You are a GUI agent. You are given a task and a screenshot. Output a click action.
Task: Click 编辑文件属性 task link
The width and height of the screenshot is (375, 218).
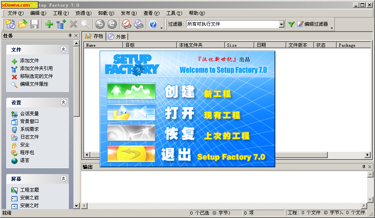click(34, 84)
